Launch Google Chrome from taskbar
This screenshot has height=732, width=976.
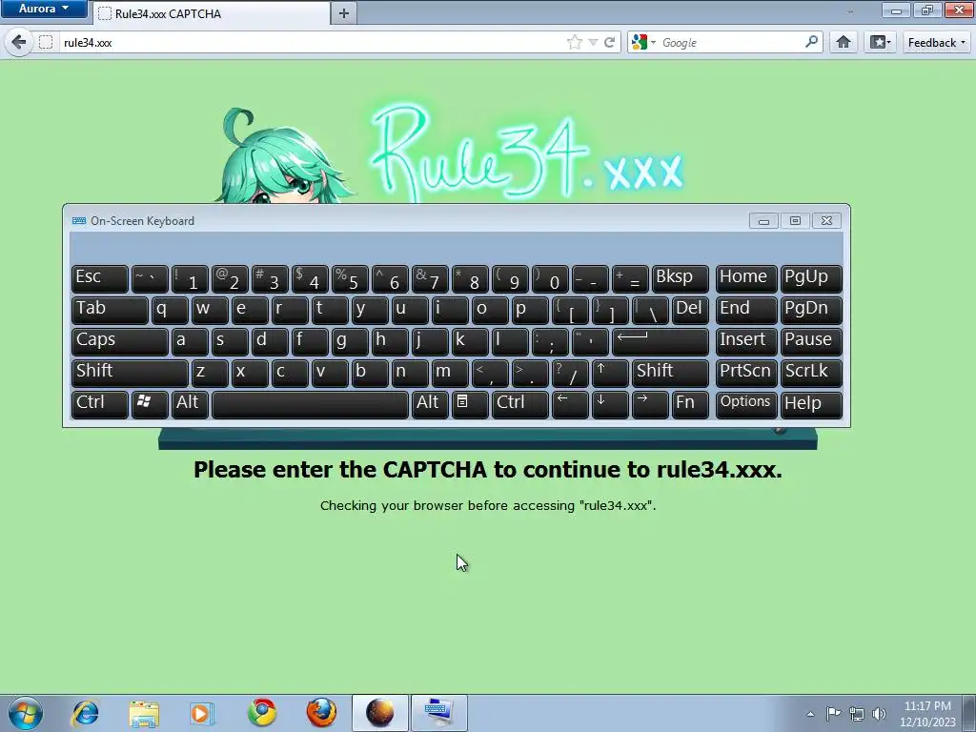(262, 713)
